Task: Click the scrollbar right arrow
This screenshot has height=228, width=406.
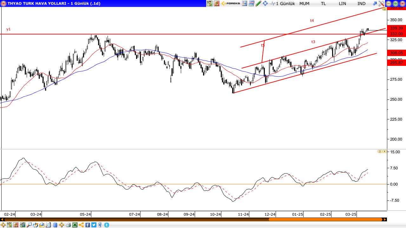Action: [385, 219]
